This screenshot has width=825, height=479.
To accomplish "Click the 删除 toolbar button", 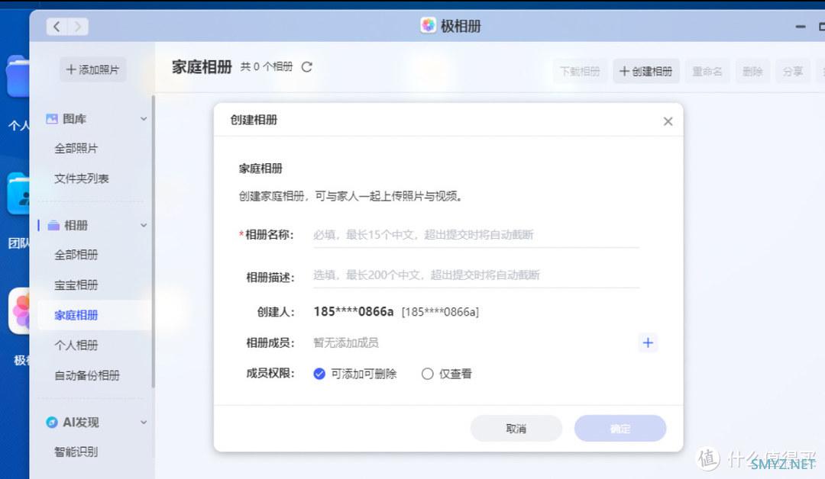I will coord(752,71).
